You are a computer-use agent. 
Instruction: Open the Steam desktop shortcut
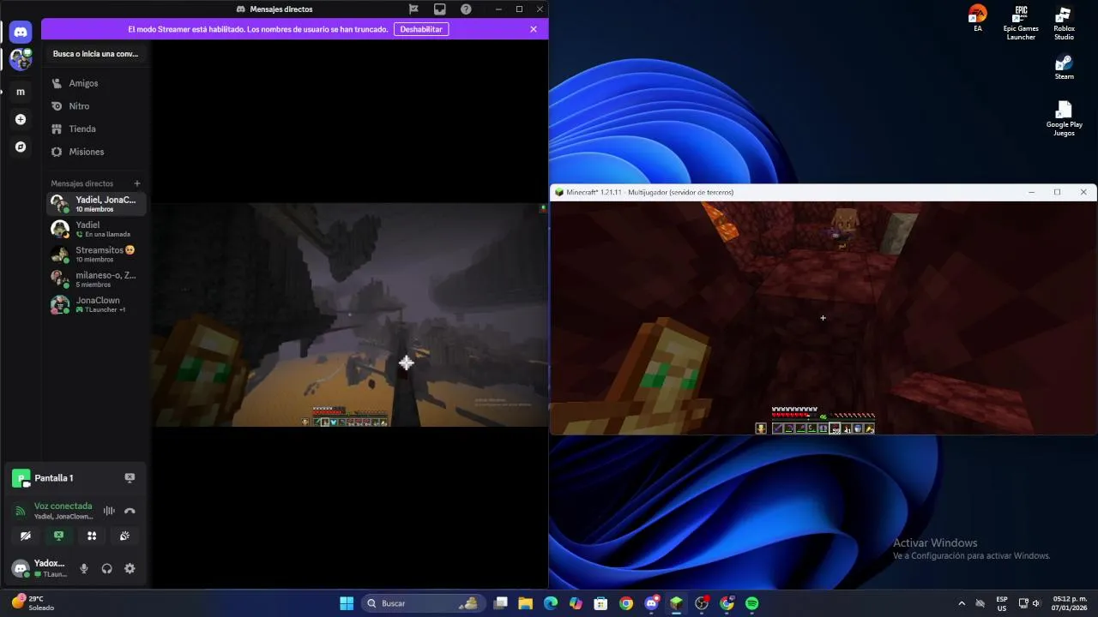pyautogui.click(x=1064, y=68)
